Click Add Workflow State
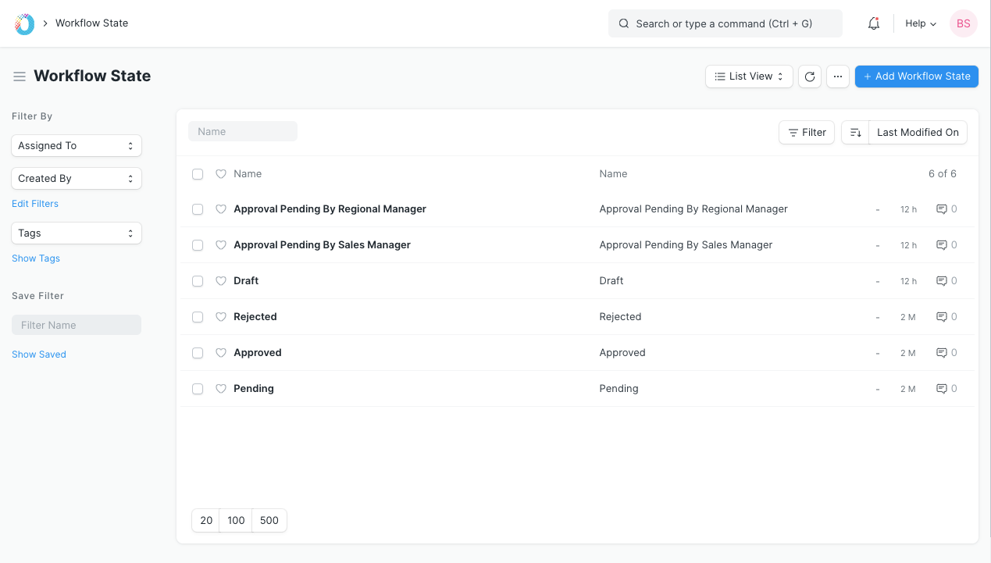Image resolution: width=991 pixels, height=563 pixels. 916,76
